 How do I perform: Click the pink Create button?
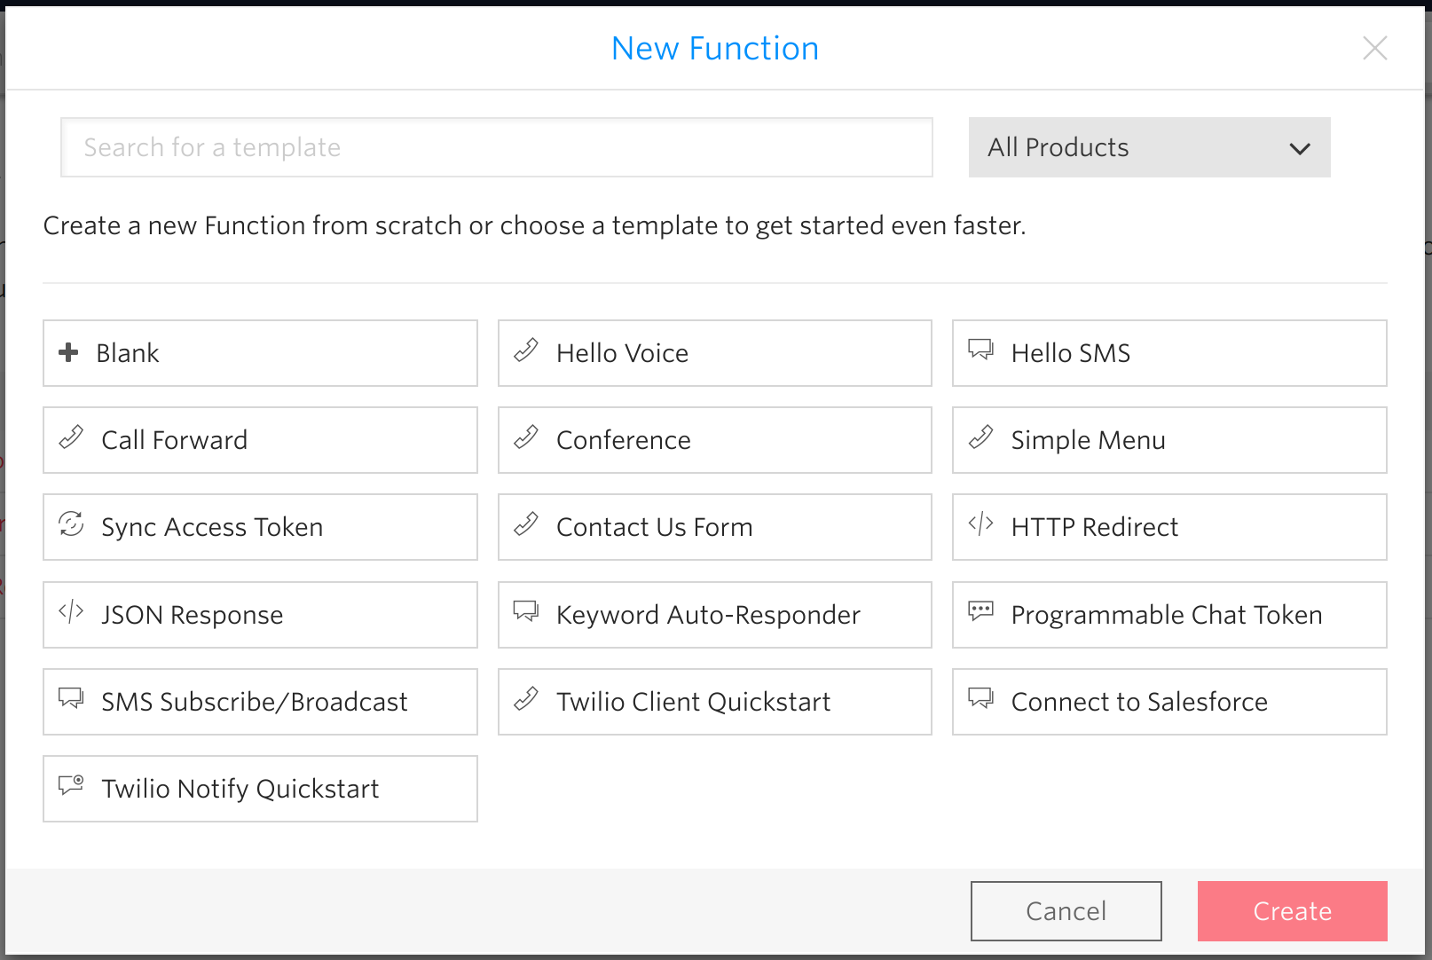[x=1292, y=911]
